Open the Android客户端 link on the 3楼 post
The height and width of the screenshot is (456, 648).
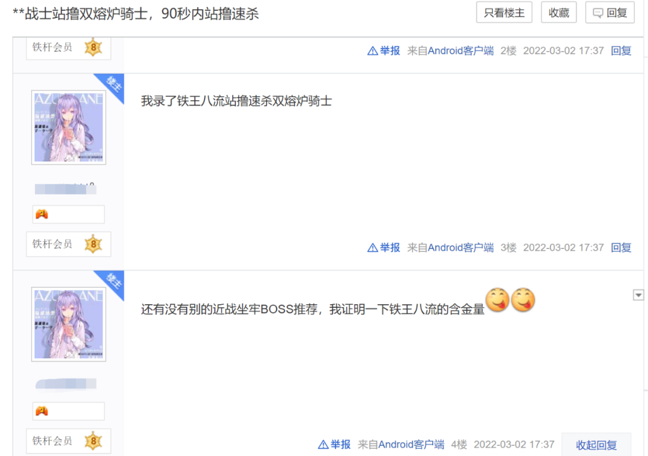460,248
